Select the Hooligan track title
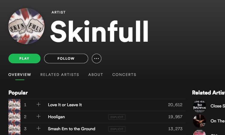The height and width of the screenshot is (135, 225). coord(56,117)
